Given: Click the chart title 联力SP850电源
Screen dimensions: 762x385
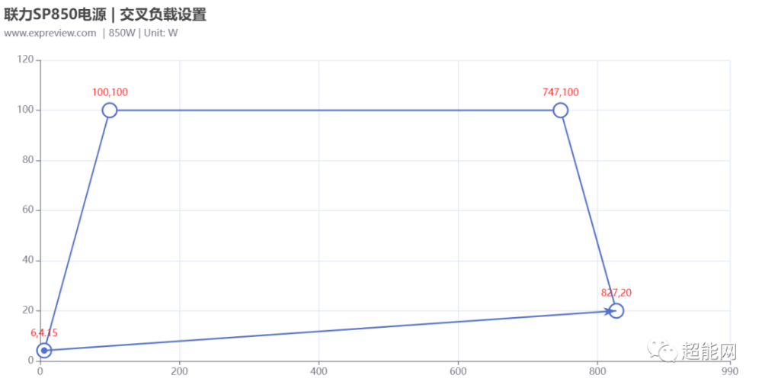Looking at the screenshot, I should [x=55, y=14].
